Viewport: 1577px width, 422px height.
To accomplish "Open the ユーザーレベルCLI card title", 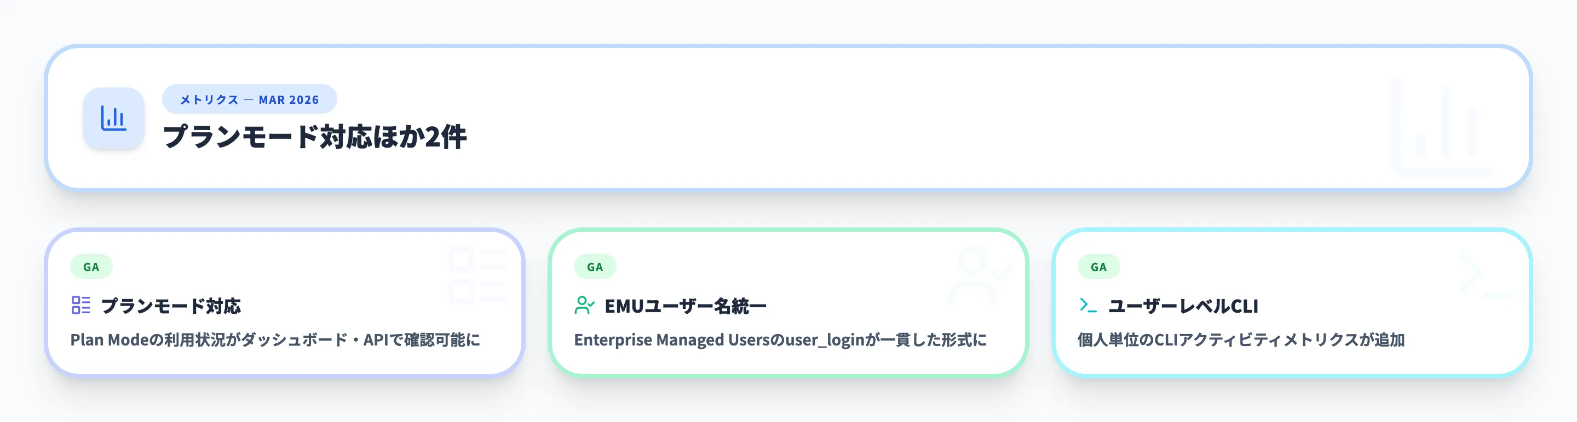I will pos(1183,306).
